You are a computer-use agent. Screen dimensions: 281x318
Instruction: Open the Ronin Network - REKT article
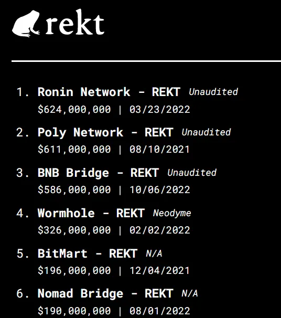tap(109, 92)
